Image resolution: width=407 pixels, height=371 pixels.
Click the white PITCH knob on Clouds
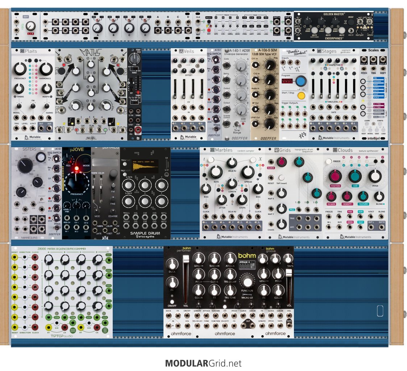[375, 176]
